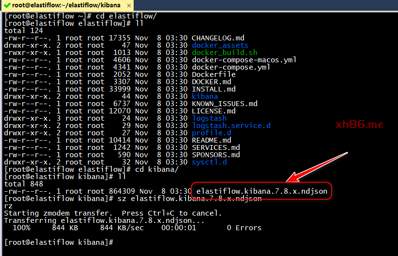This screenshot has height=256, width=398.
Task: Click the docker-compose.yml file name
Action: coord(231,67)
